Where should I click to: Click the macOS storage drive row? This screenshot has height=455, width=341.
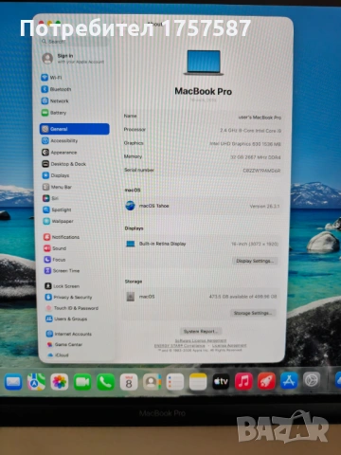pyautogui.click(x=201, y=297)
